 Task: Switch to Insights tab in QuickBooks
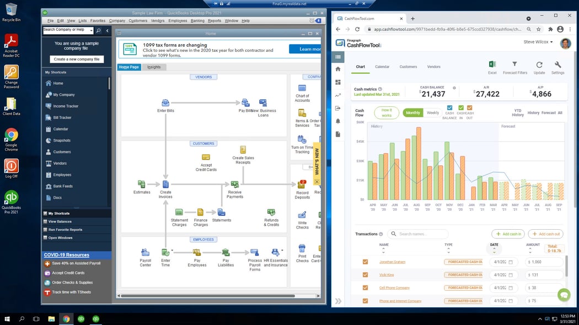tap(154, 67)
